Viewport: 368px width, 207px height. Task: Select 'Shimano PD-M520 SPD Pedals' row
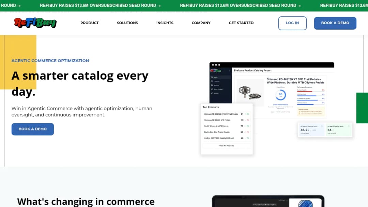(x=227, y=120)
